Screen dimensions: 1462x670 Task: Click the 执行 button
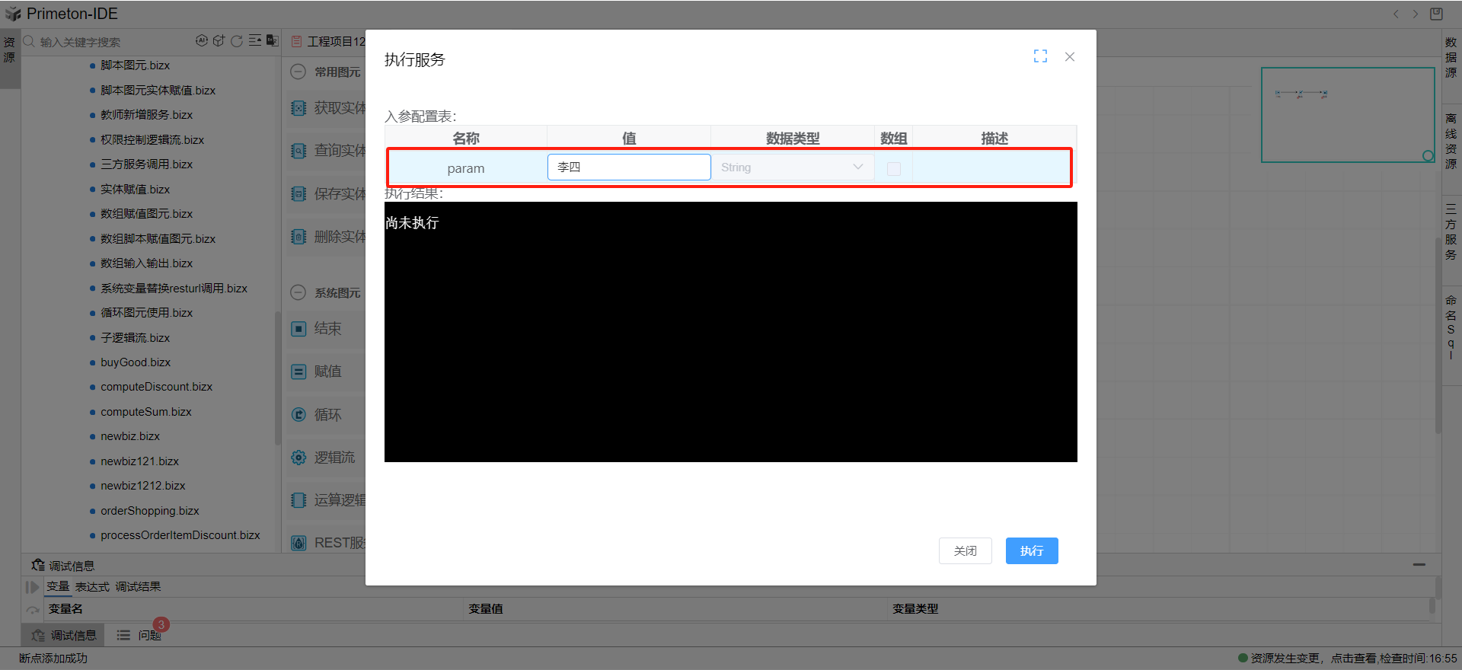point(1031,550)
